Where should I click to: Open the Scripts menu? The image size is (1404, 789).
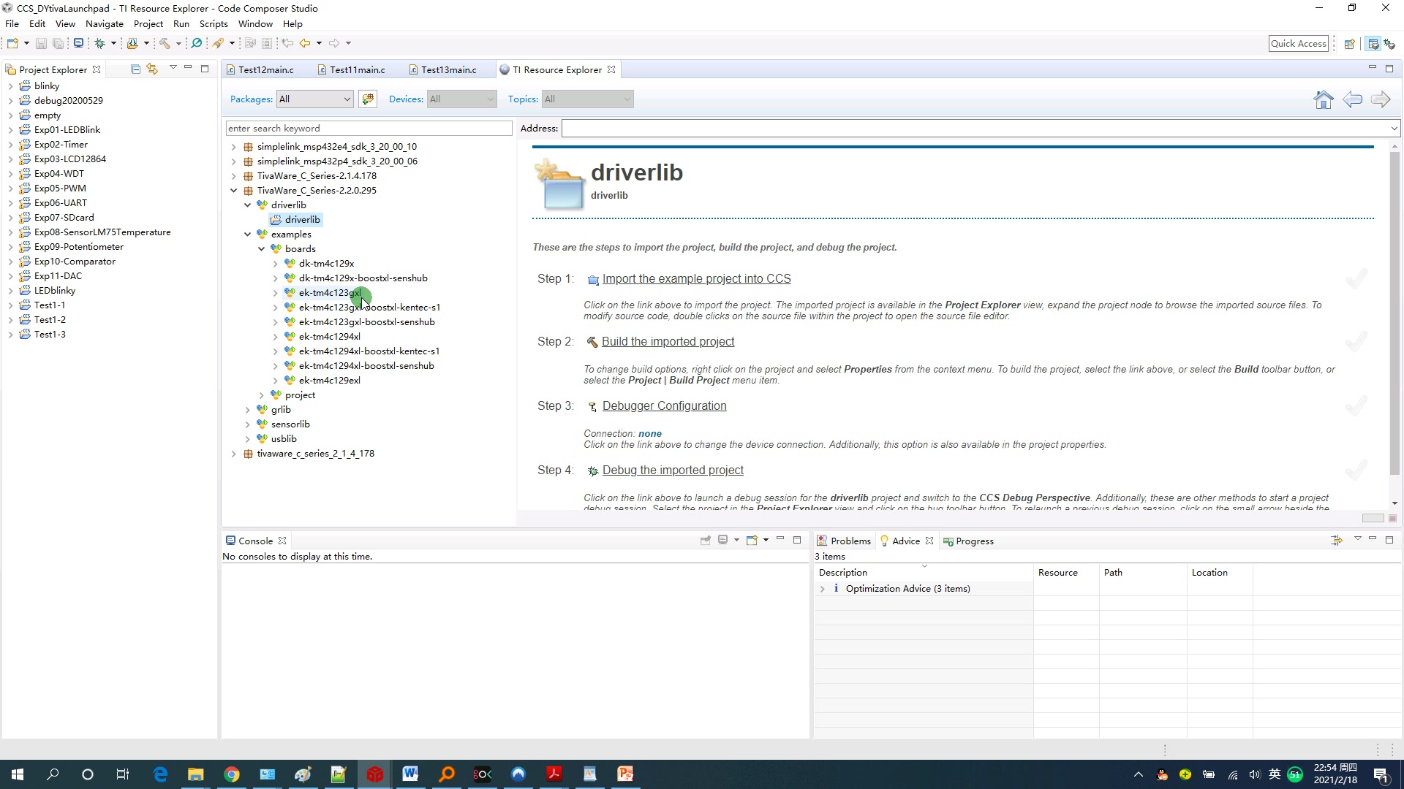click(214, 24)
